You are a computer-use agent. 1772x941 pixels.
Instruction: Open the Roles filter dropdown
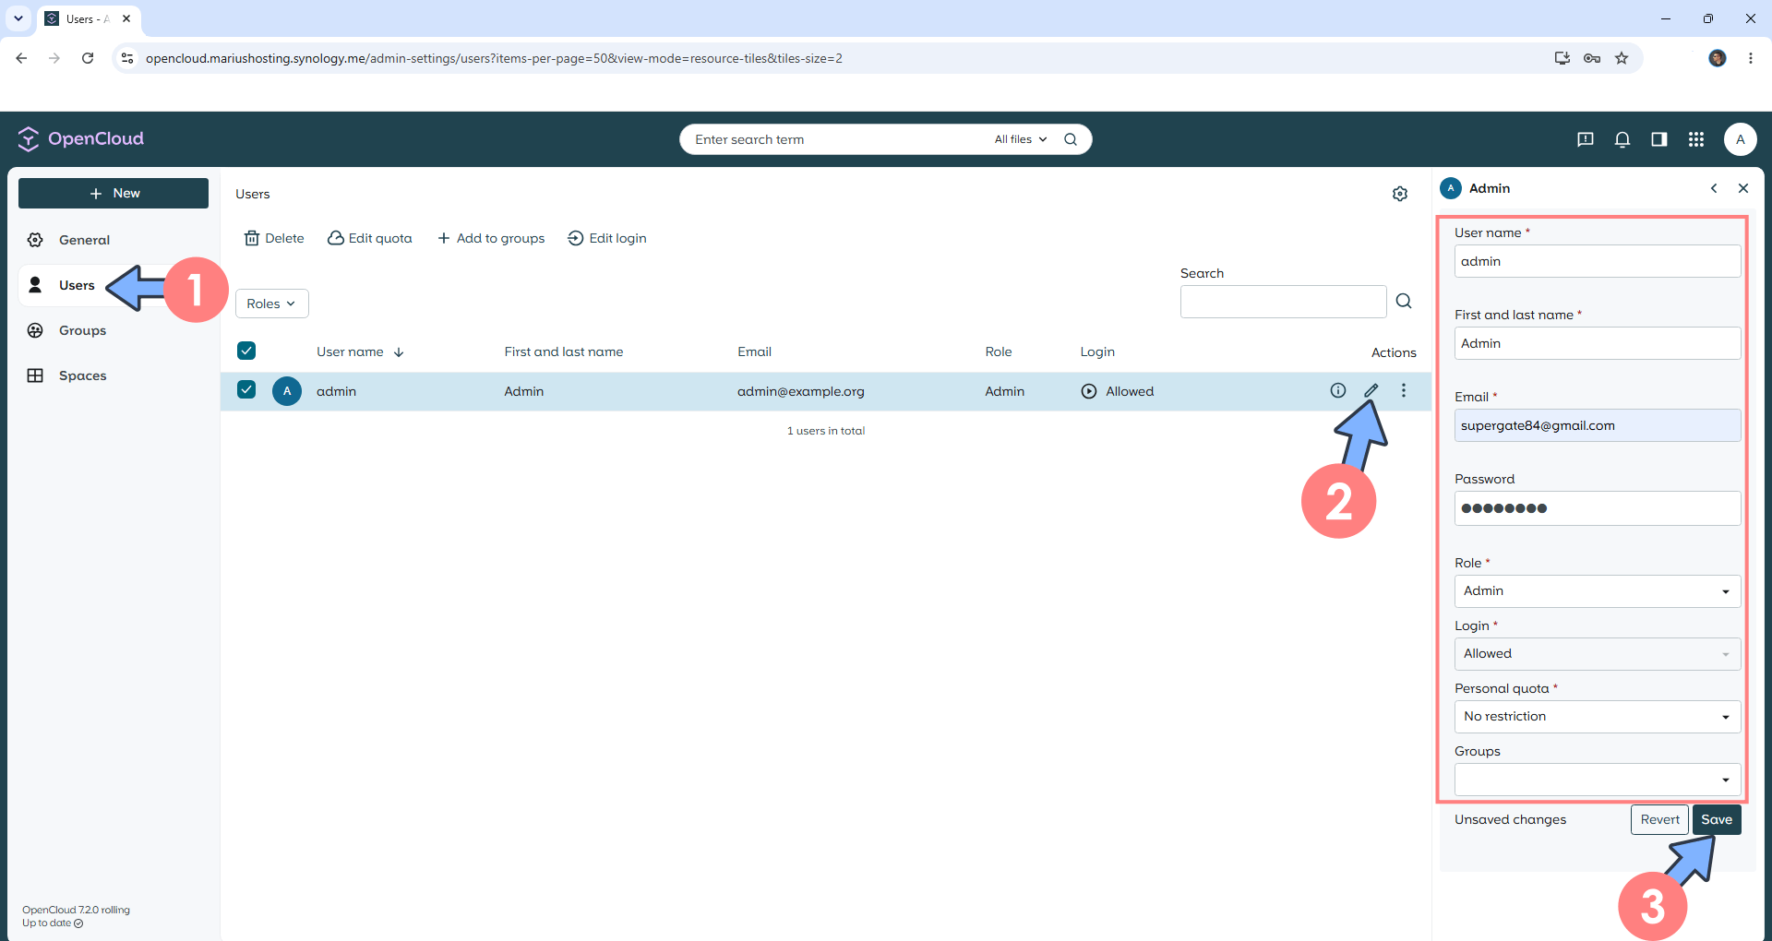coord(271,304)
